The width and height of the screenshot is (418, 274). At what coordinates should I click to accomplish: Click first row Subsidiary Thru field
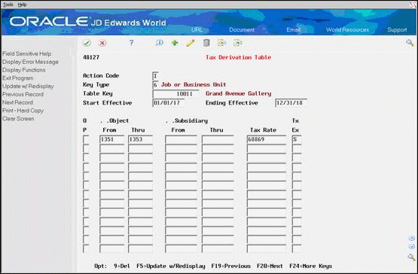[x=218, y=140]
